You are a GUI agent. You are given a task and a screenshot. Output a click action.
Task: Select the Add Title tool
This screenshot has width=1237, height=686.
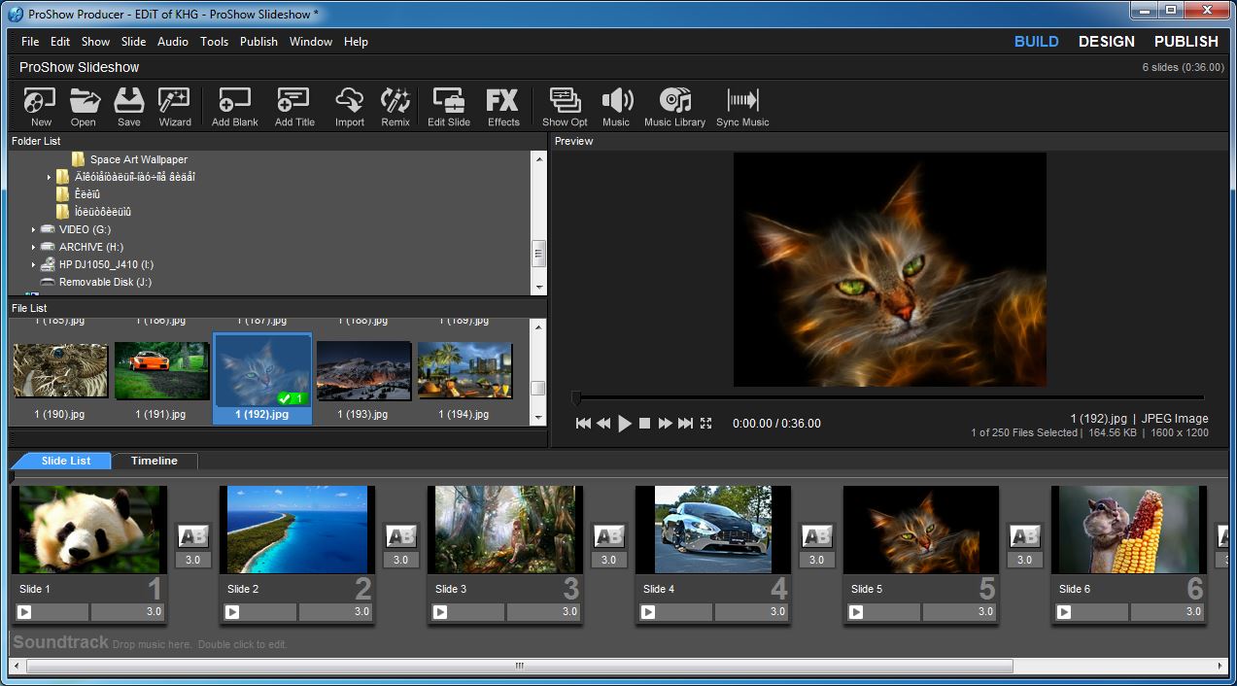click(293, 105)
